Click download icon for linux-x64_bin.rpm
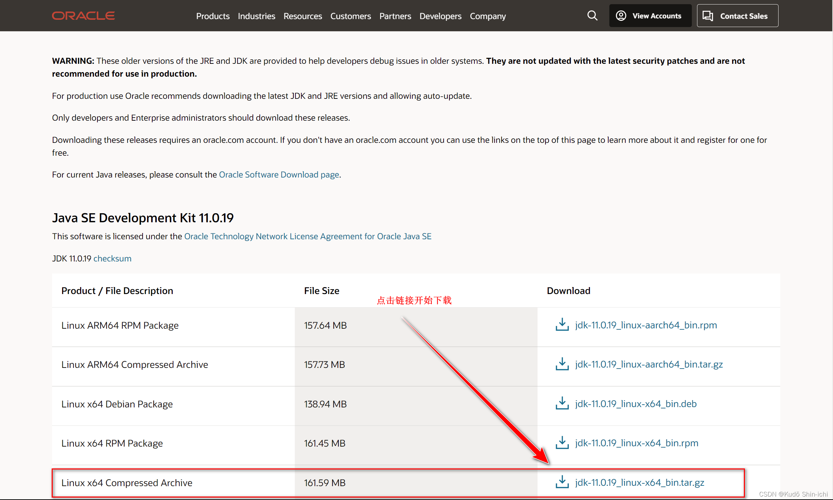Viewport: 833px width, 500px height. 562,443
